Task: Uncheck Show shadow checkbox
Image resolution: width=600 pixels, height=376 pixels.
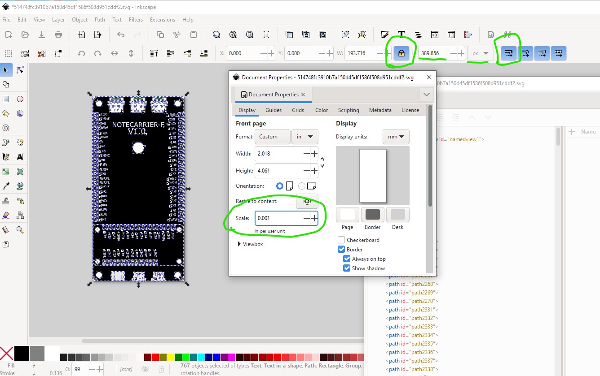Action: [347, 268]
